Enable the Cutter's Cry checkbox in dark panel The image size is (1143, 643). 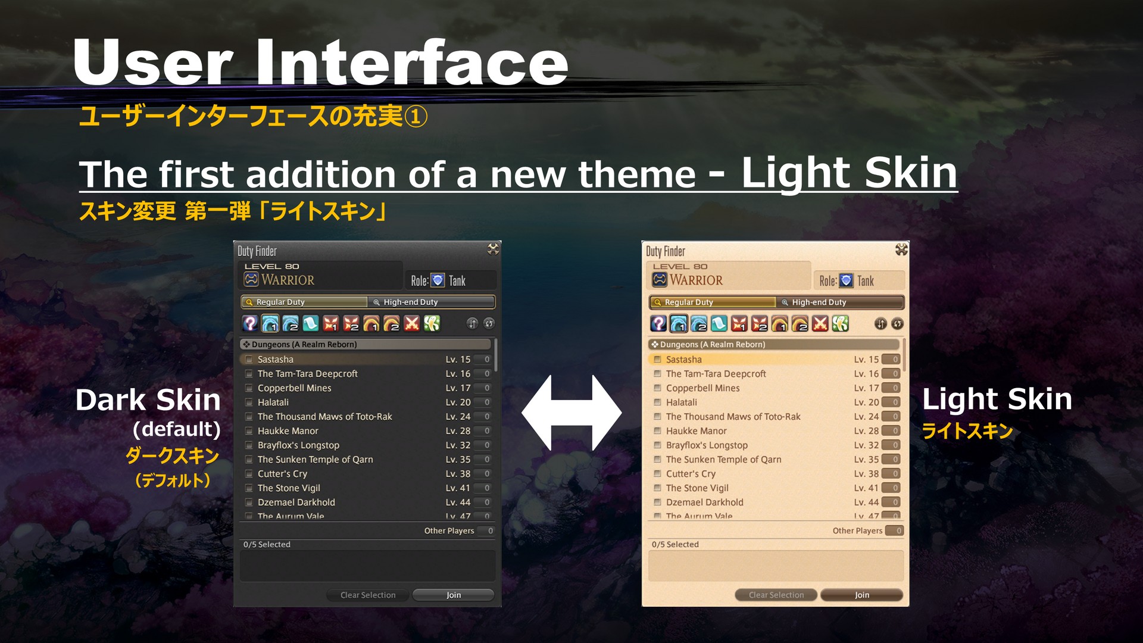click(249, 474)
